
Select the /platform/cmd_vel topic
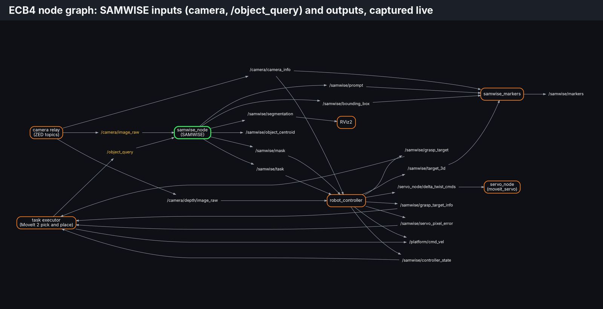pos(427,242)
